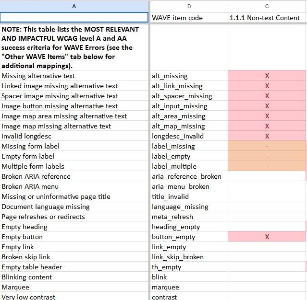307x300 pixels.
Task: Select the 'th_empty' code cell
Action: point(189,267)
